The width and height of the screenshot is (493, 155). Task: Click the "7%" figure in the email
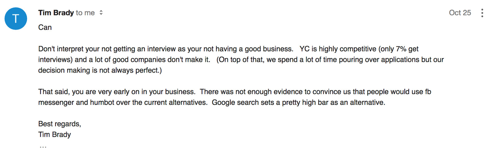401,49
